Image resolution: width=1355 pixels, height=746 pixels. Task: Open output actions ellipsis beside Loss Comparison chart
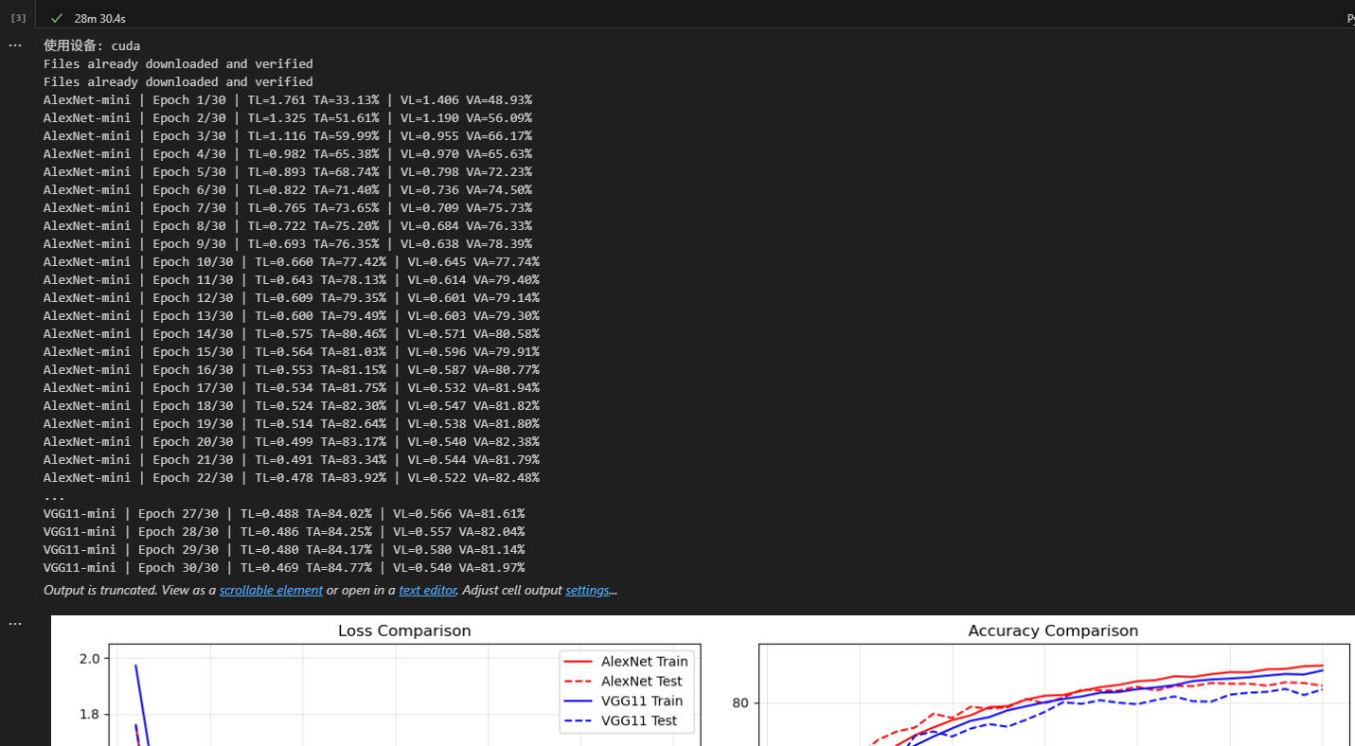tap(14, 624)
